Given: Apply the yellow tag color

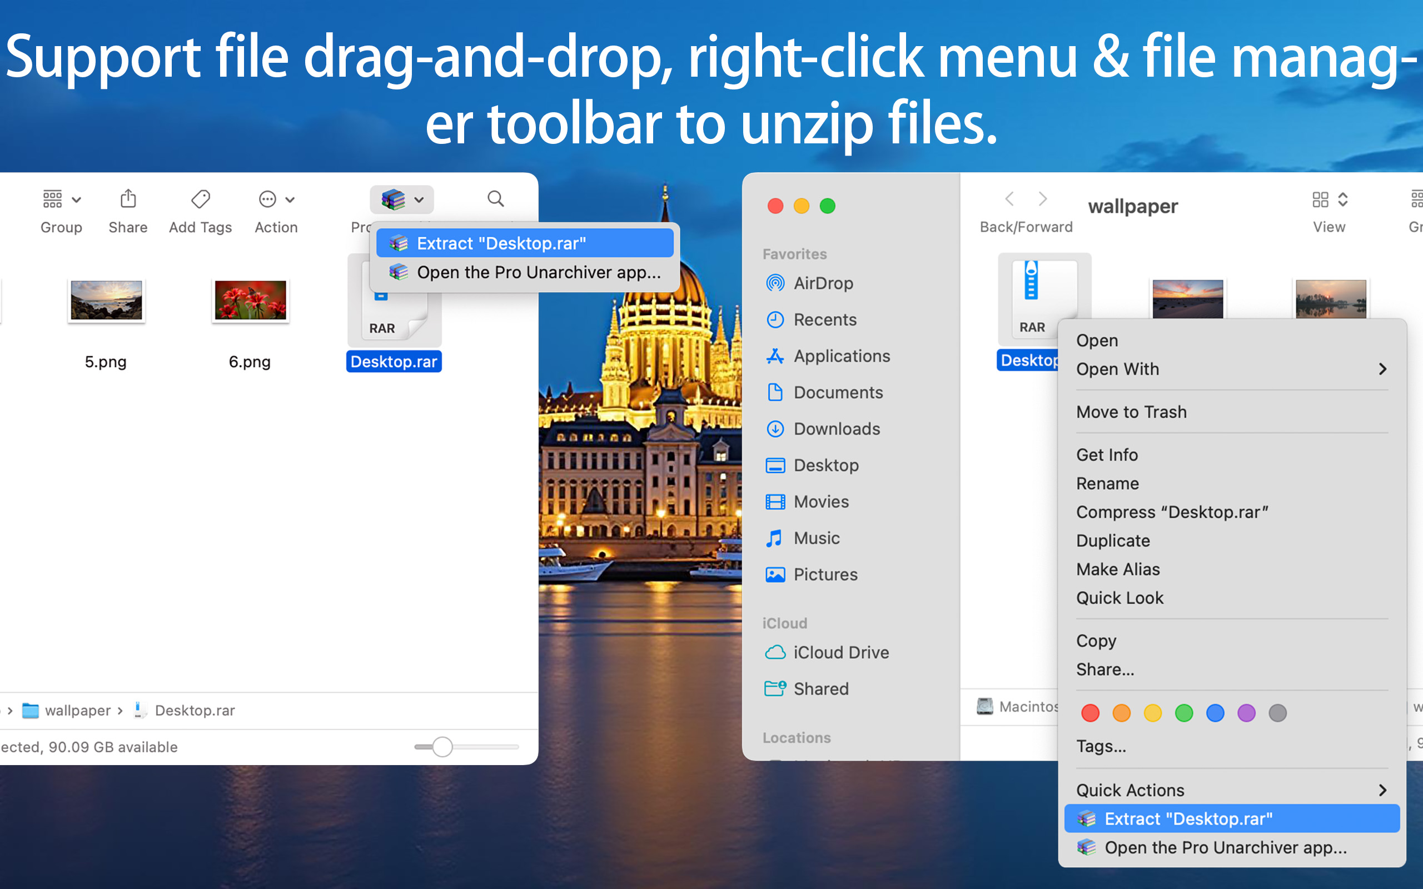Looking at the screenshot, I should point(1152,713).
